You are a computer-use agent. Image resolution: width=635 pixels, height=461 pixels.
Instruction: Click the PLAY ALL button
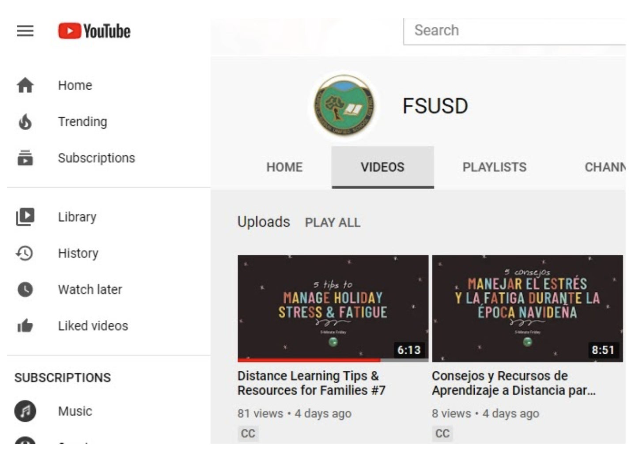pyautogui.click(x=333, y=223)
